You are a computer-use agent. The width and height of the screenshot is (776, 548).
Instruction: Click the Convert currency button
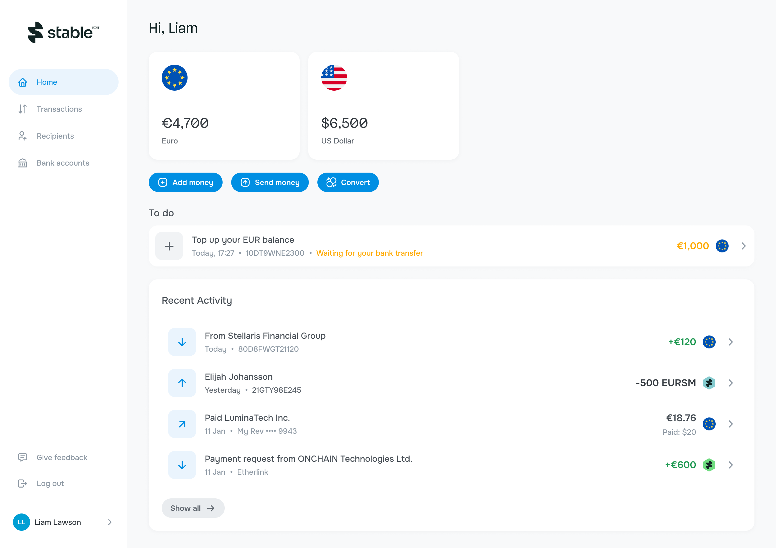pyautogui.click(x=348, y=182)
